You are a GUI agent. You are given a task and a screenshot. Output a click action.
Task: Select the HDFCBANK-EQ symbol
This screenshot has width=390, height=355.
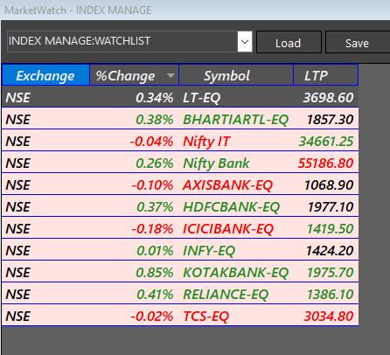click(x=231, y=207)
